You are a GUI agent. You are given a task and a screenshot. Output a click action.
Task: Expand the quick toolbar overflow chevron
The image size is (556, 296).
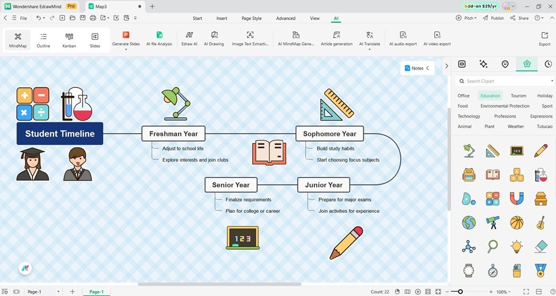coord(136,17)
